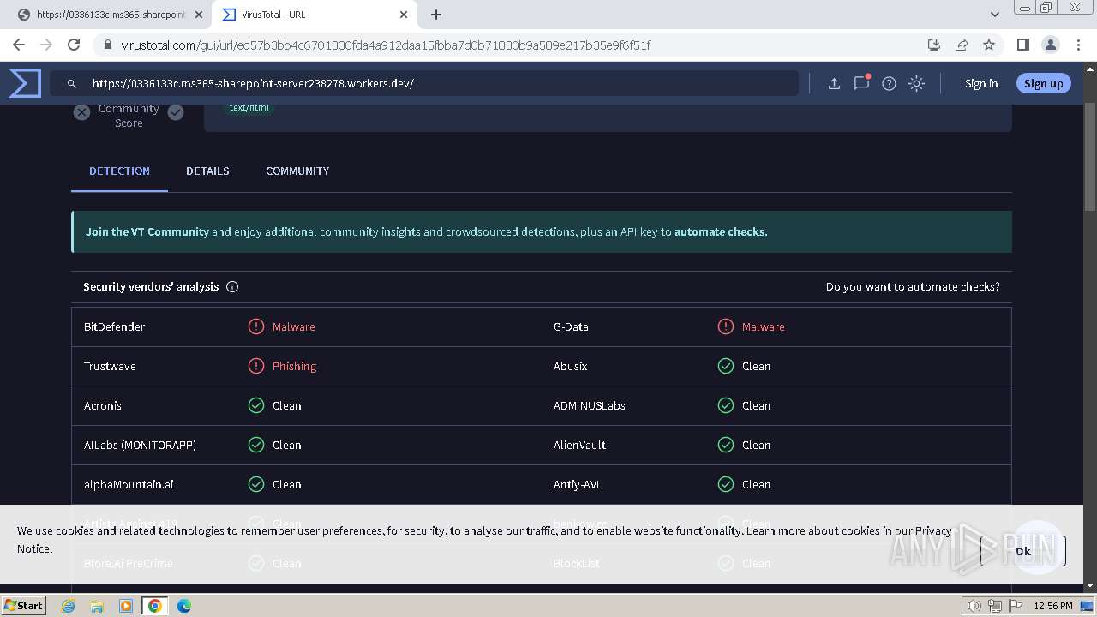Click the taskbar clock showing 12:56 PM
Viewport: 1097px width, 617px height.
(1052, 606)
